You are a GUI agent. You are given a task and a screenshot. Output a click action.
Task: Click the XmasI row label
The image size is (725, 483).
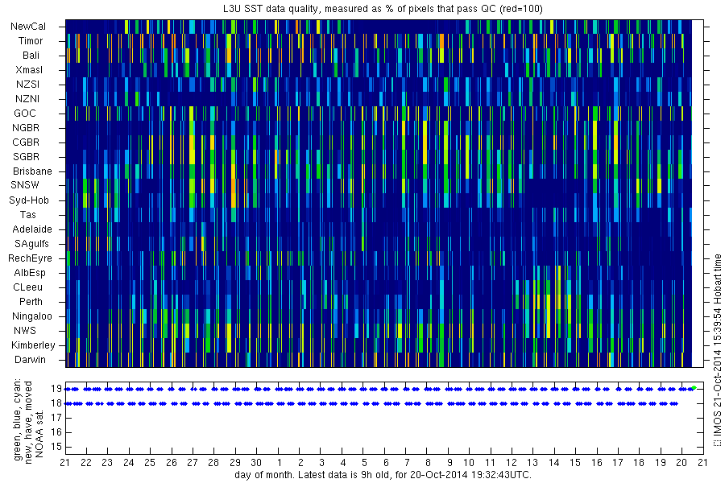coord(29,70)
